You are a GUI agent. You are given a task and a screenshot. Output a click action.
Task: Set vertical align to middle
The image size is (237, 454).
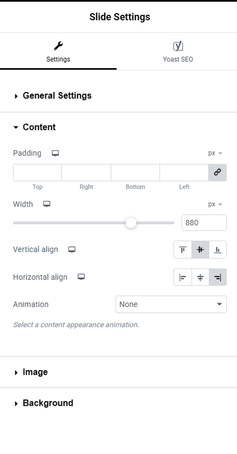pyautogui.click(x=200, y=250)
